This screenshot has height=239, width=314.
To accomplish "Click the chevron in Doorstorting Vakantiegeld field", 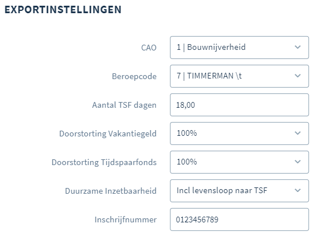I will (x=297, y=133).
